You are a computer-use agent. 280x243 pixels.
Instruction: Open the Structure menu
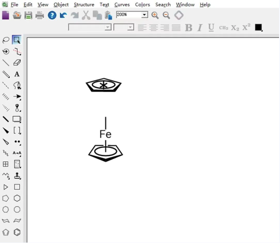[x=84, y=5]
